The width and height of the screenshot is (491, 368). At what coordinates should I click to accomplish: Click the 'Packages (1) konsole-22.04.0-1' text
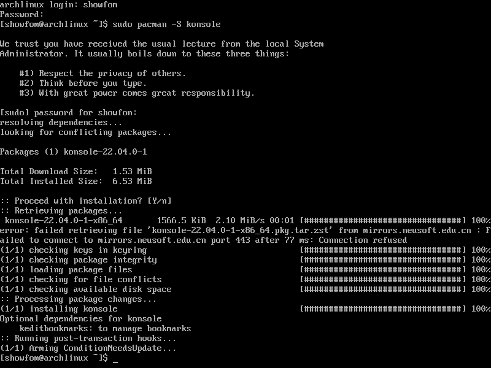tap(74, 151)
